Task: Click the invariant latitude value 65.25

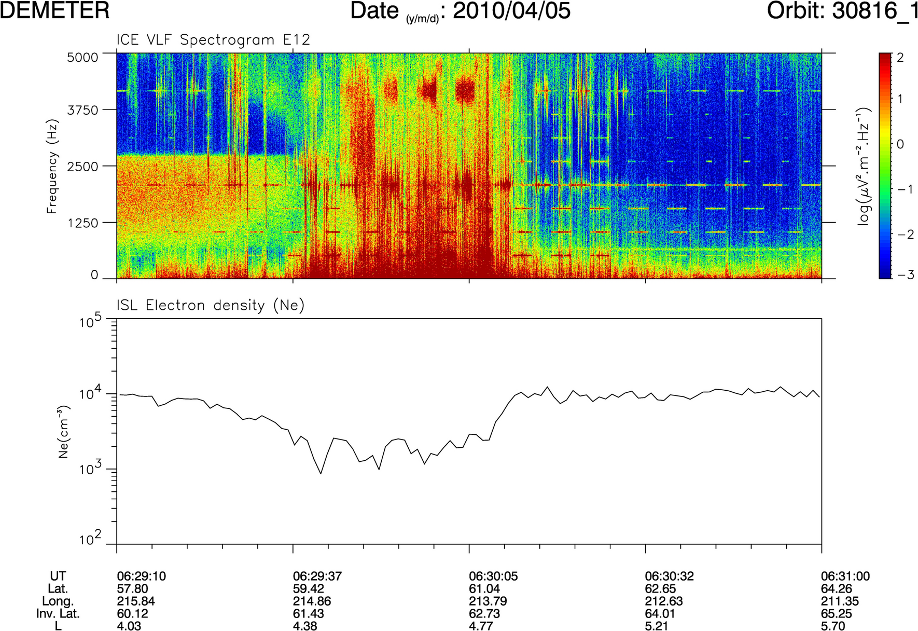Action: click(x=837, y=614)
